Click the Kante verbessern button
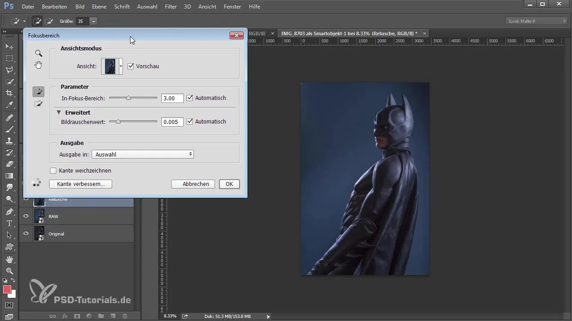572x321 pixels. (80, 184)
